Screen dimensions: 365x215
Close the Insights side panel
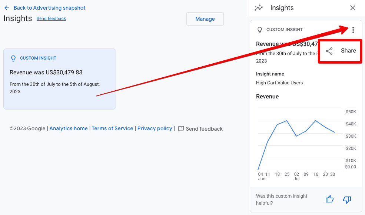352,8
